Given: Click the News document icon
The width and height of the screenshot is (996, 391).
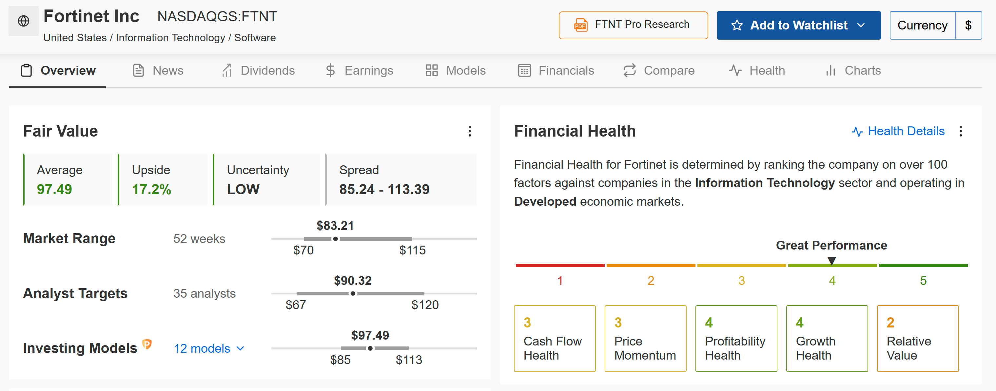Looking at the screenshot, I should [x=138, y=71].
